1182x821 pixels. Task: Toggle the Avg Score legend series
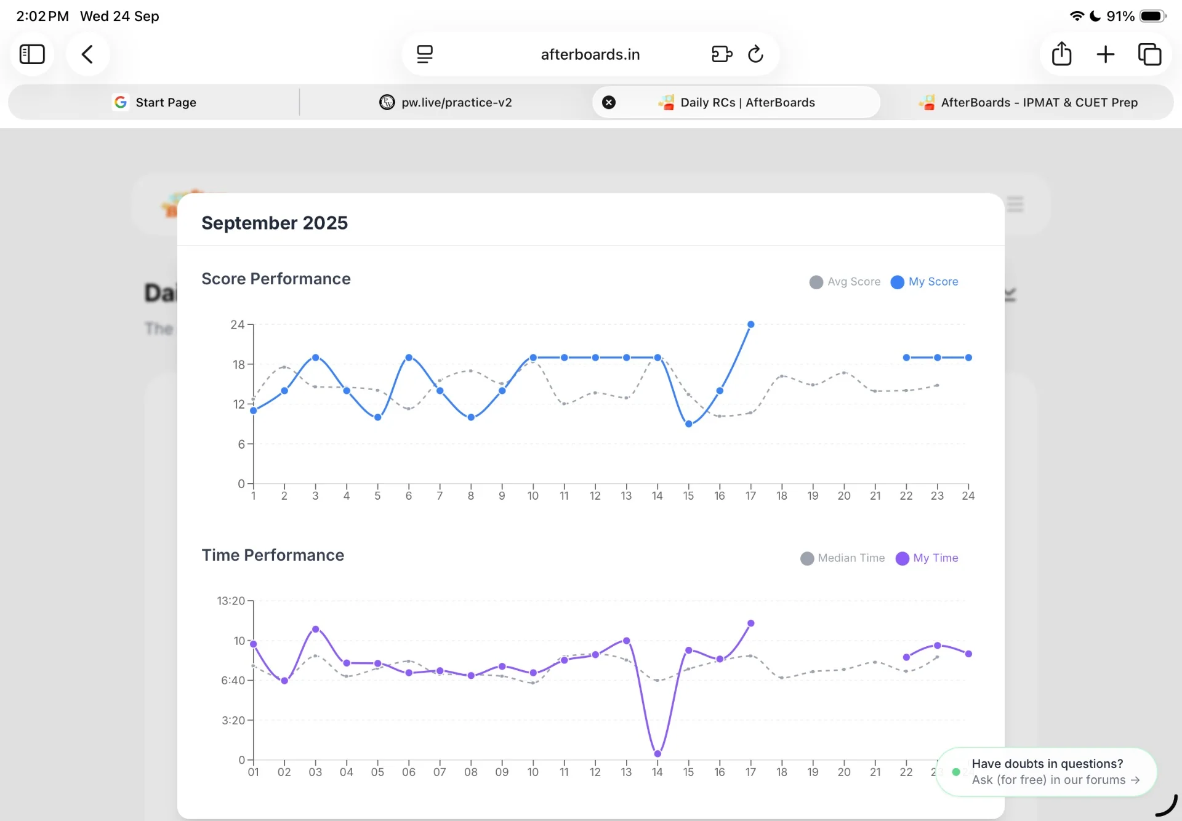coord(845,282)
